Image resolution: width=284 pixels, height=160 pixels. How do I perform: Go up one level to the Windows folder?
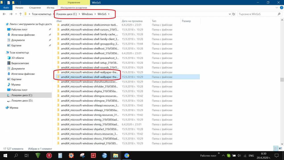(x=20, y=14)
